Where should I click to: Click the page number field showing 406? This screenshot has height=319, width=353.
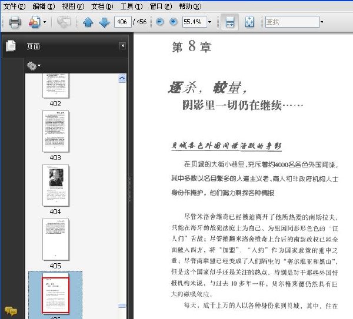click(x=123, y=22)
